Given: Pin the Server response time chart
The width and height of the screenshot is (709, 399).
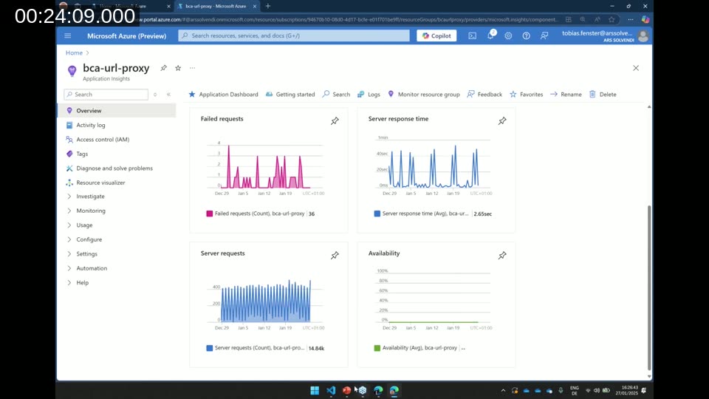Looking at the screenshot, I should pyautogui.click(x=502, y=120).
